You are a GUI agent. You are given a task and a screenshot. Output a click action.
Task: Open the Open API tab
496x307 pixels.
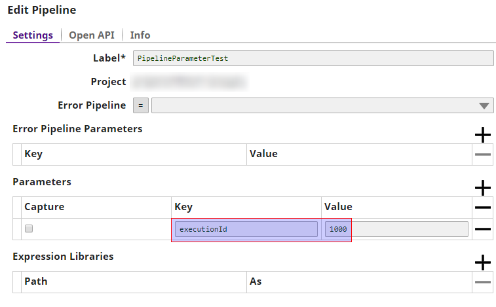91,35
